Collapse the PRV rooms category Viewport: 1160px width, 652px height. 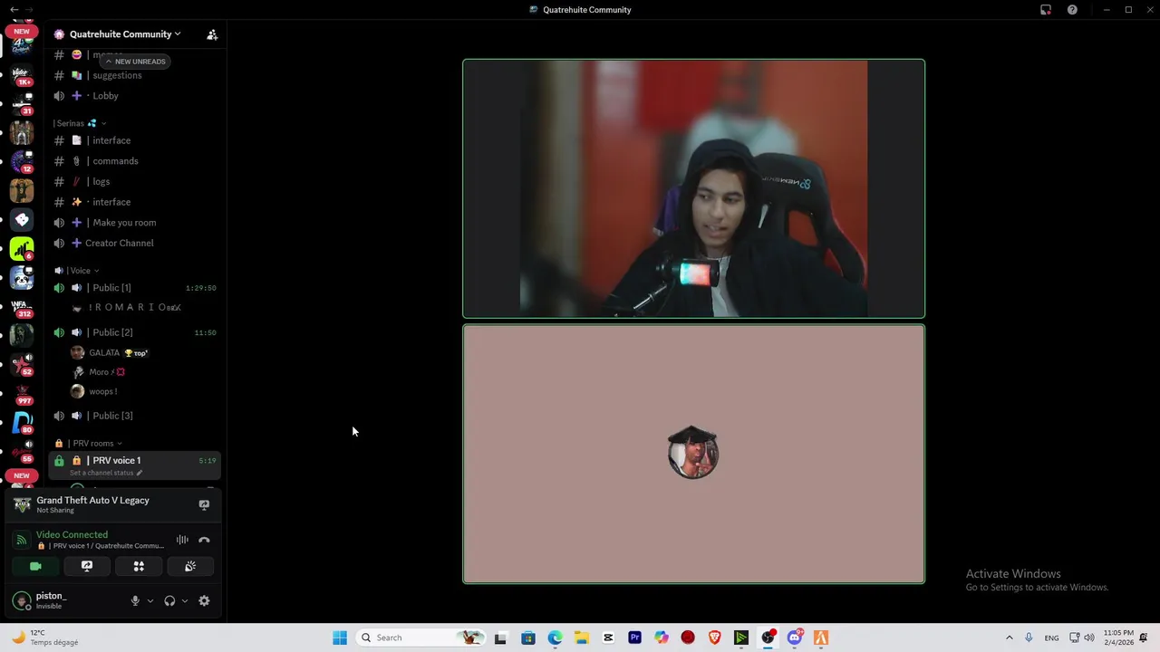[x=89, y=444]
